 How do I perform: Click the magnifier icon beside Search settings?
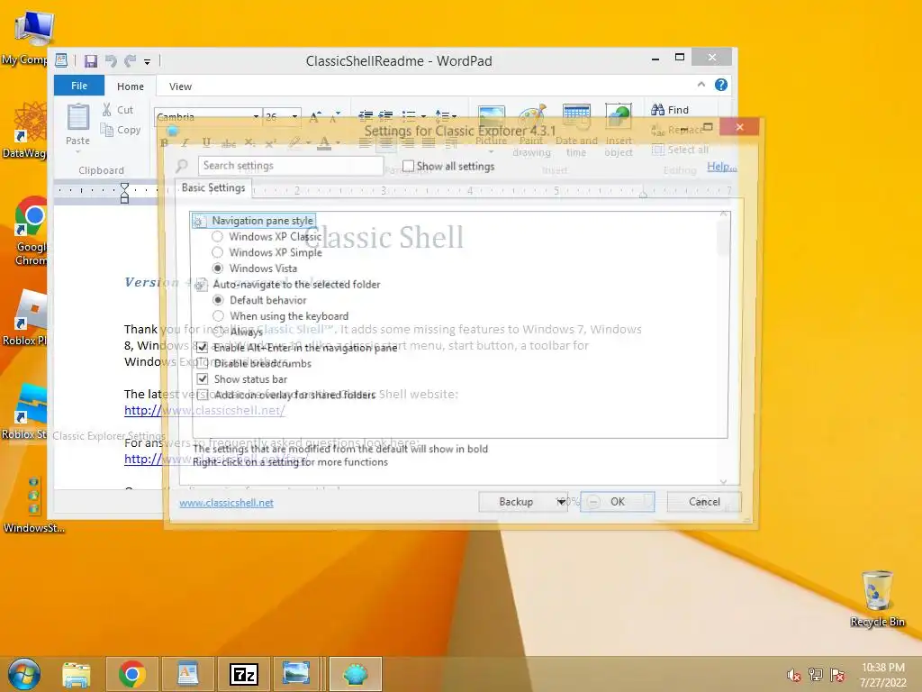tap(182, 166)
